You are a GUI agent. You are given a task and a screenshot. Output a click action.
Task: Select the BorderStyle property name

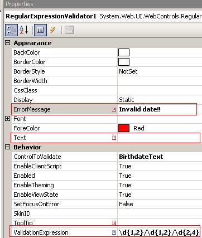(29, 71)
